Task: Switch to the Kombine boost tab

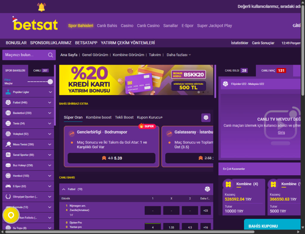Action: point(99,117)
